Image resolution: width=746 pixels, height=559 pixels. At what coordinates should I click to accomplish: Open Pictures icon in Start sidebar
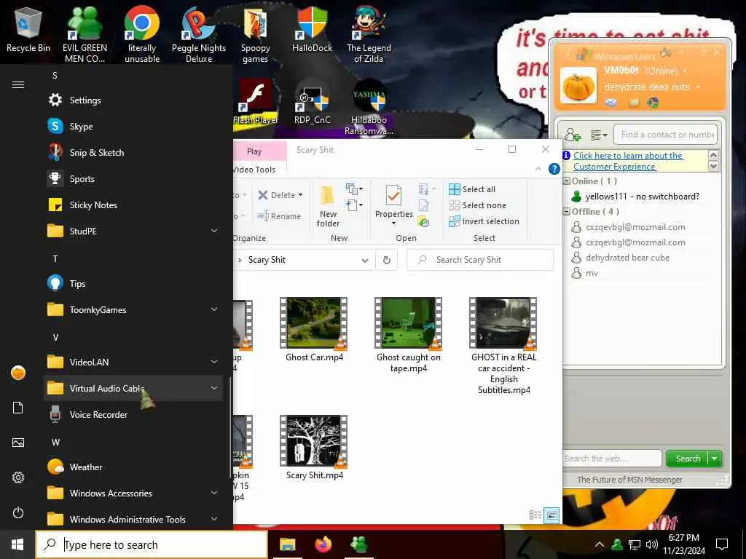point(18,443)
